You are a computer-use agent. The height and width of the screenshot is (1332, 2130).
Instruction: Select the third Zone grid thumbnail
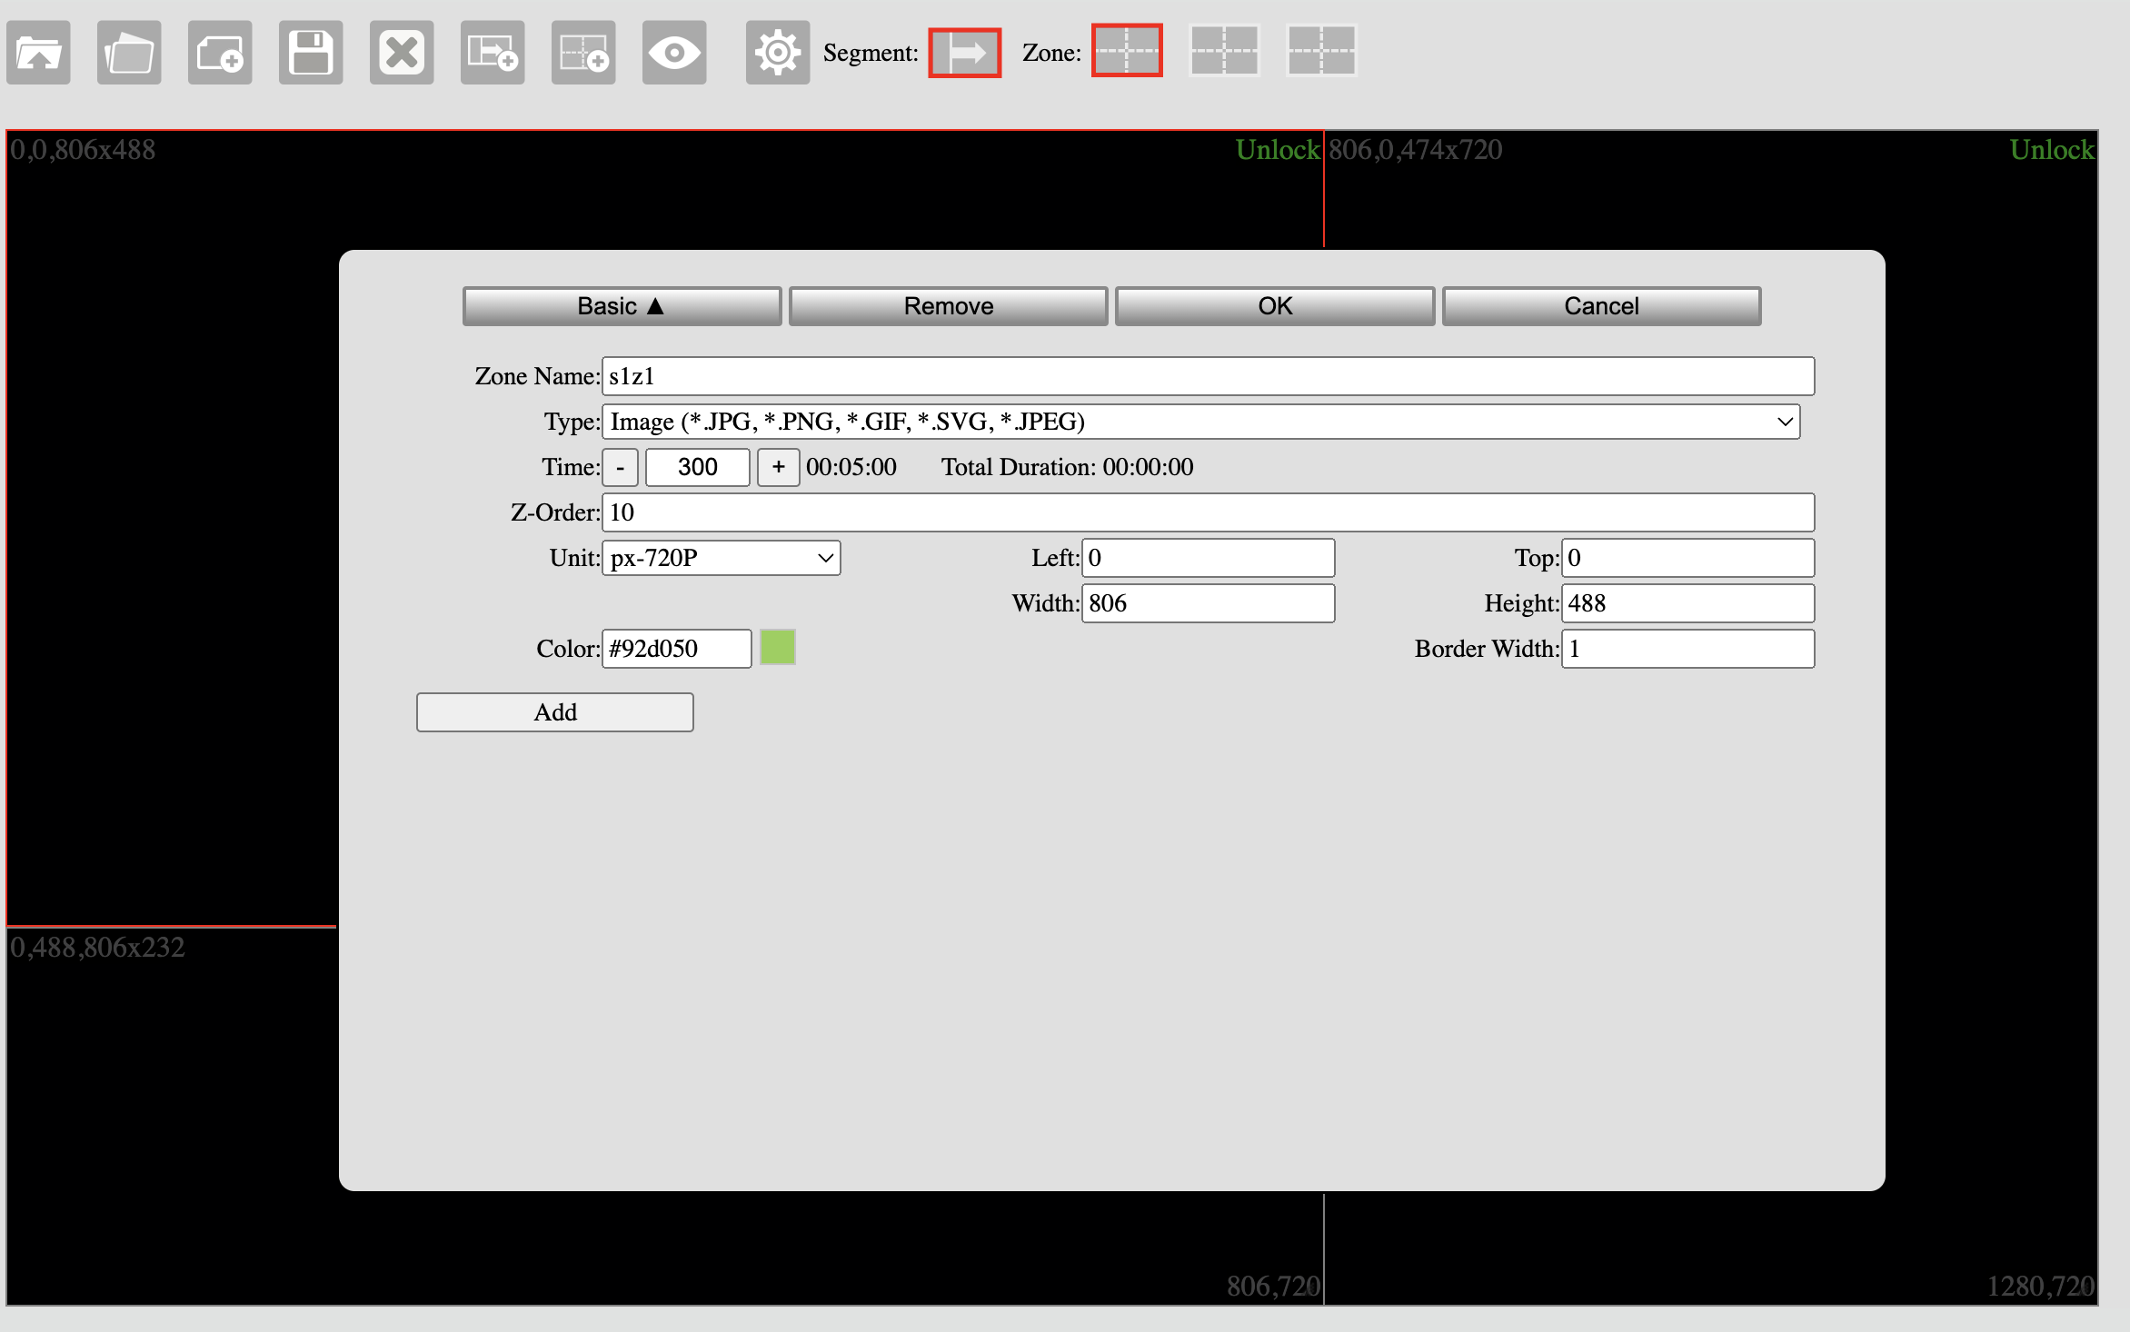click(1321, 51)
